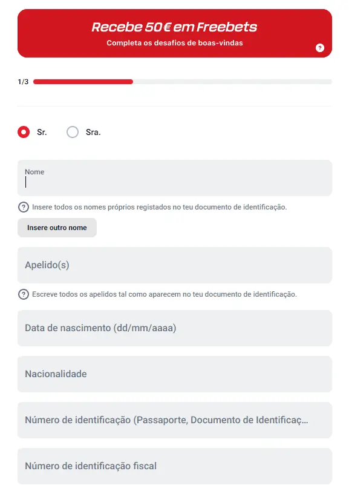The image size is (349, 488).
Task: Click the Apelido(s) input field
Action: click(x=175, y=265)
